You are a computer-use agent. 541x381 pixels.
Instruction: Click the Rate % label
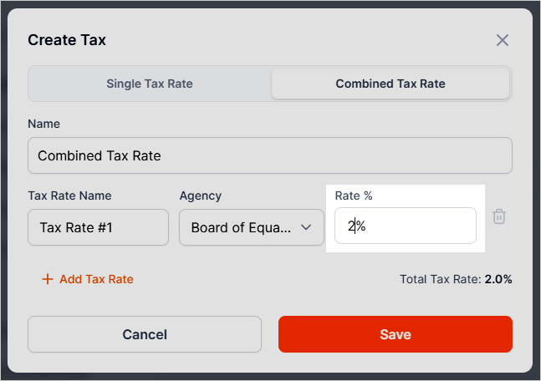pos(353,196)
